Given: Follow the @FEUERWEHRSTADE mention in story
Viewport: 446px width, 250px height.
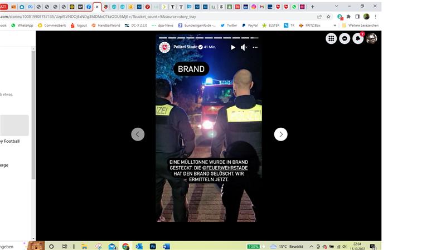Looking at the screenshot, I should [x=225, y=168].
